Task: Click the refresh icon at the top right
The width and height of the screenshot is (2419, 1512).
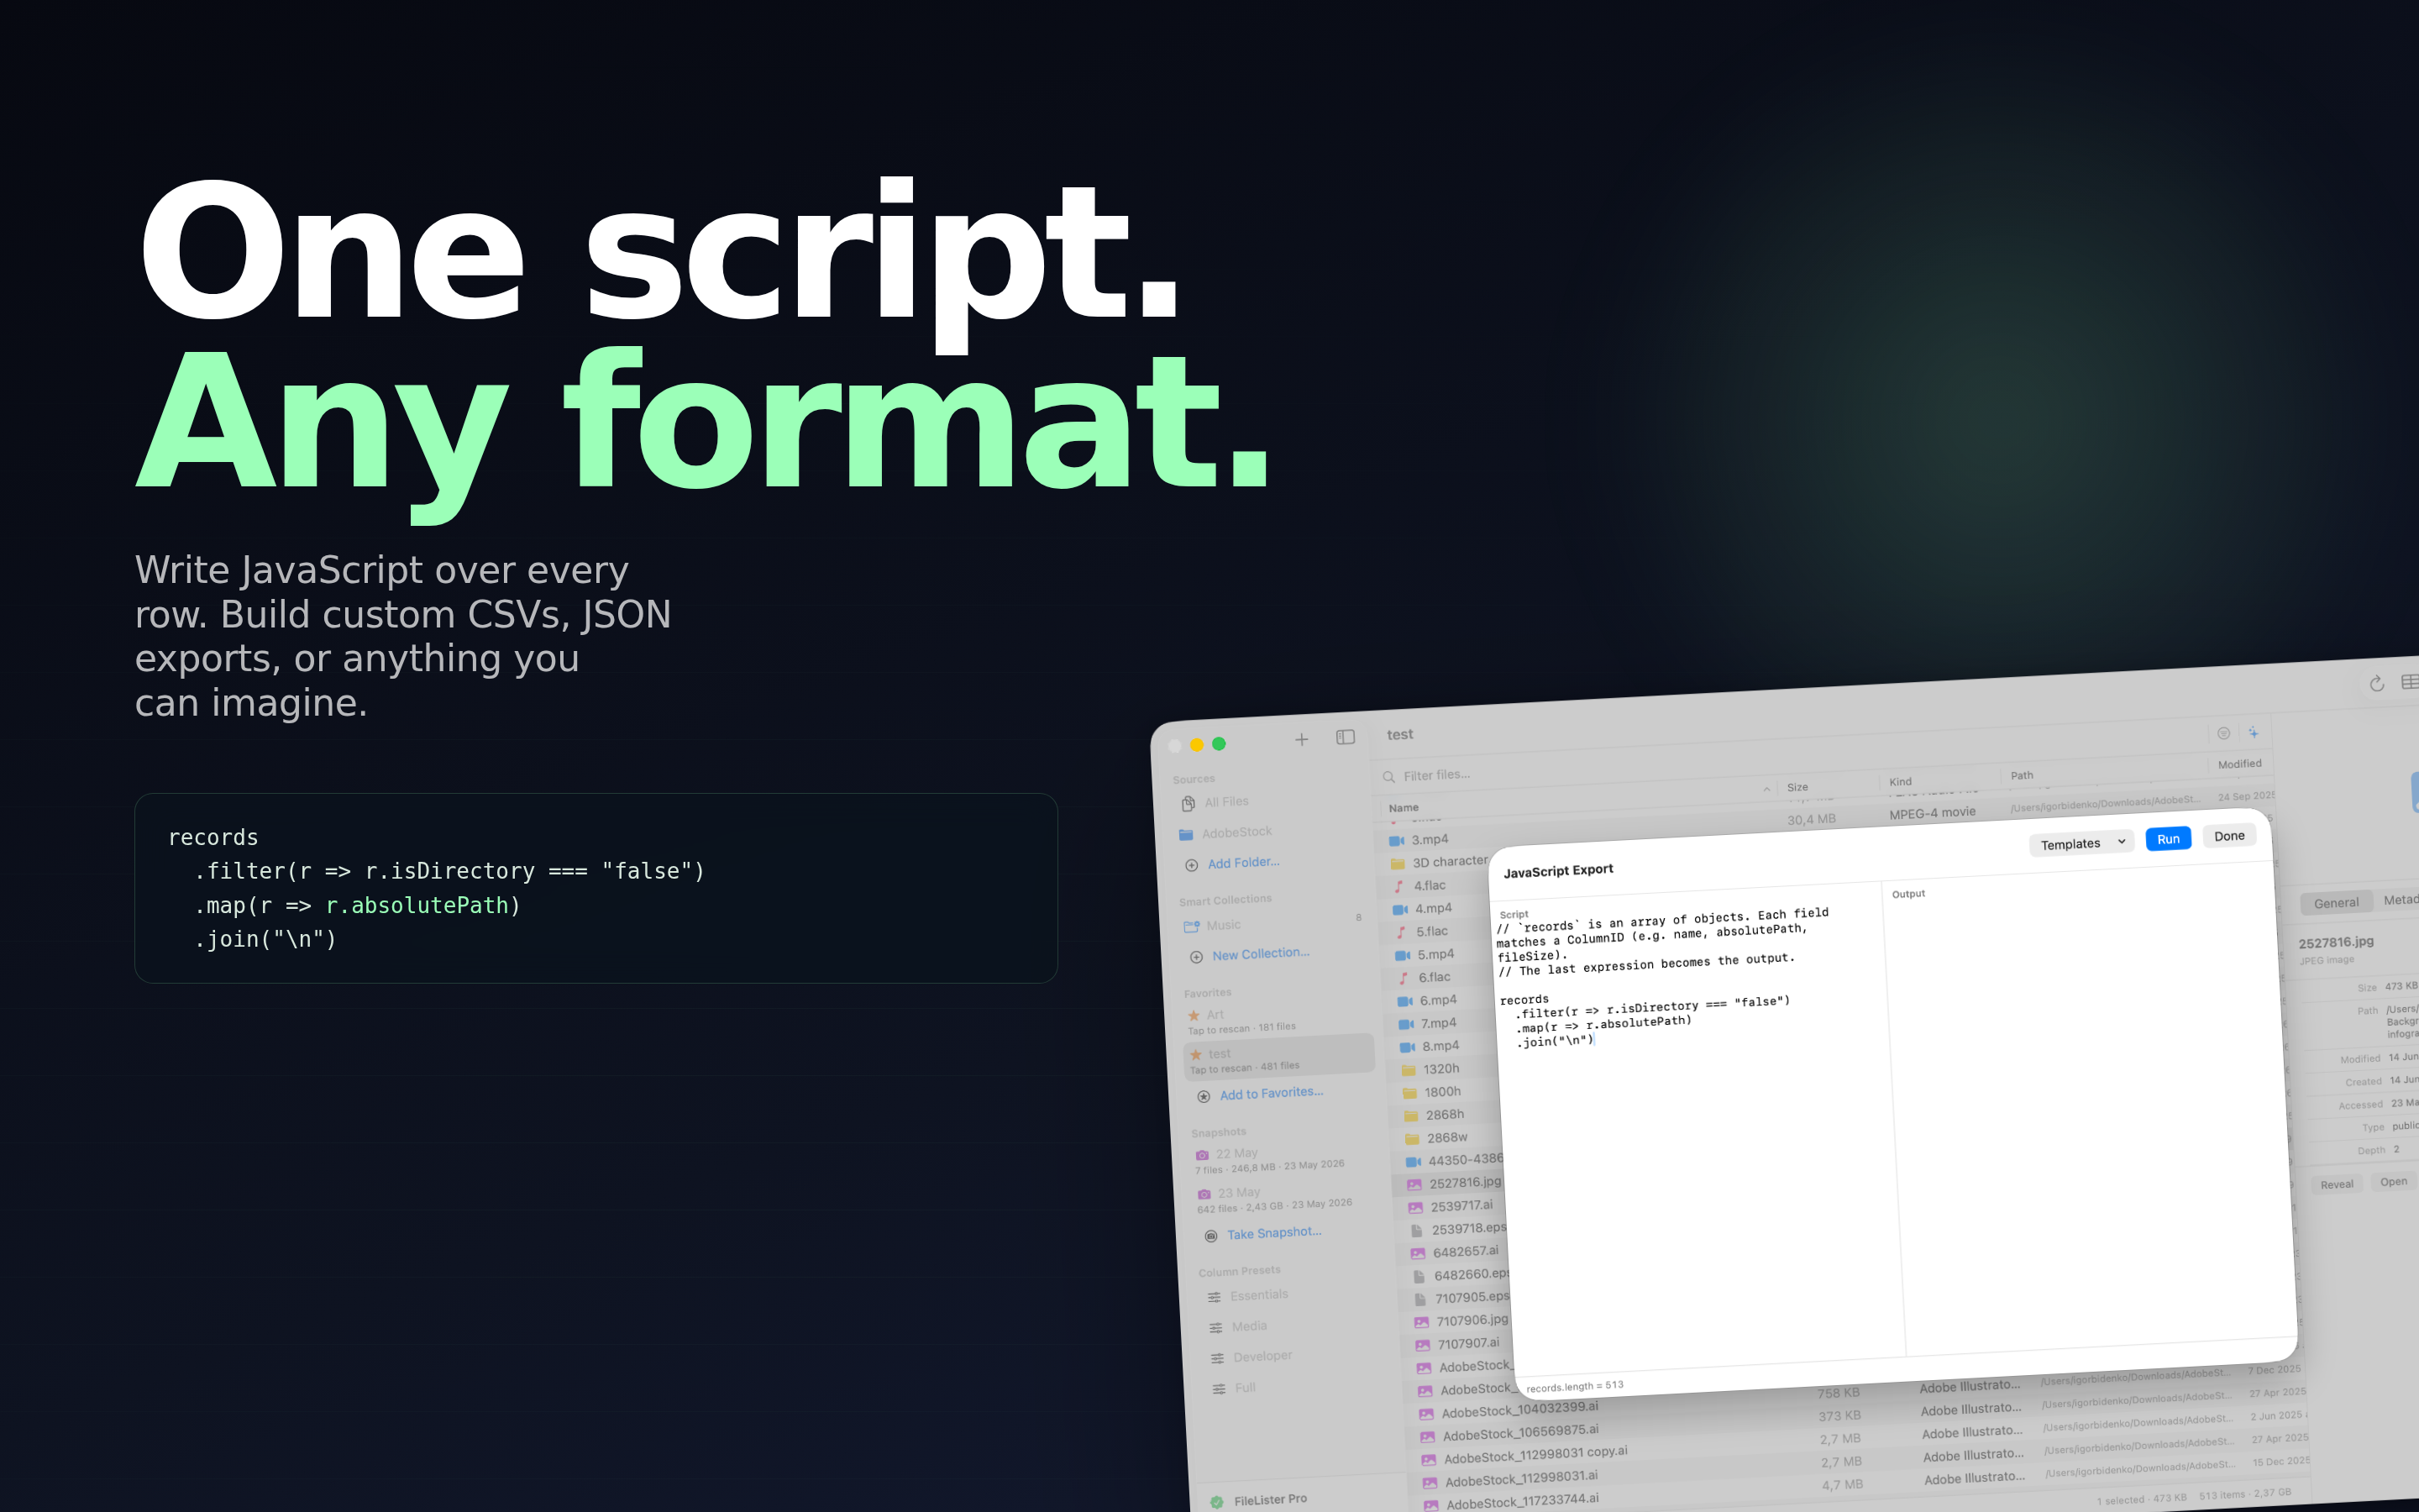Action: pos(2377,683)
